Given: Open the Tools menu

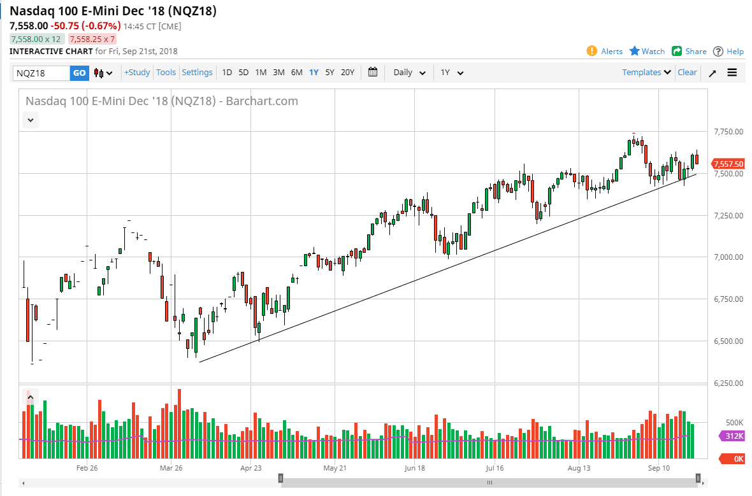Looking at the screenshot, I should pos(166,73).
